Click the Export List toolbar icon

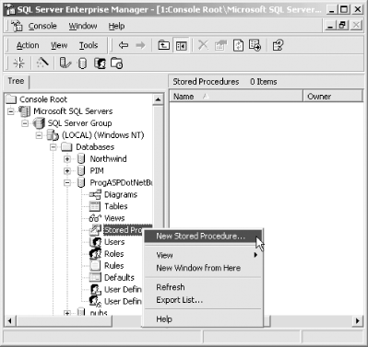point(255,45)
